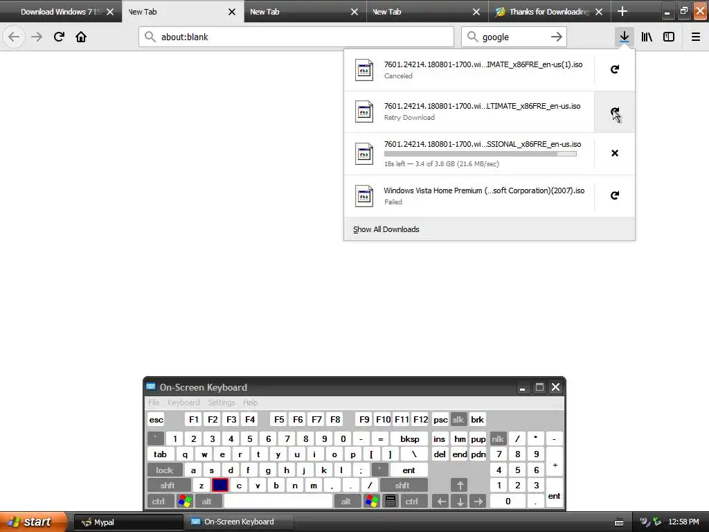Open the On-Screen Keyboard File menu
Image resolution: width=709 pixels, height=532 pixels.
[x=154, y=402]
